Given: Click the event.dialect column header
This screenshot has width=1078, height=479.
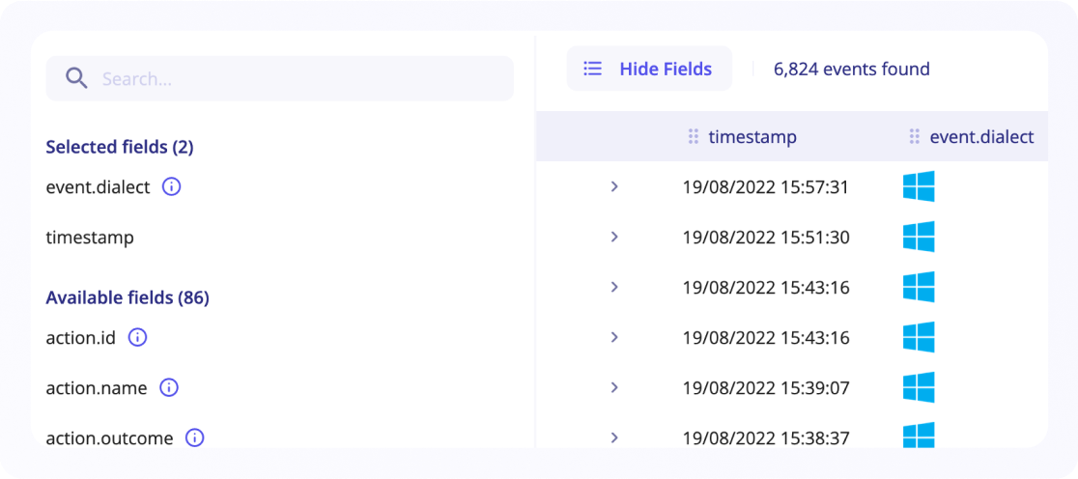Looking at the screenshot, I should (981, 137).
